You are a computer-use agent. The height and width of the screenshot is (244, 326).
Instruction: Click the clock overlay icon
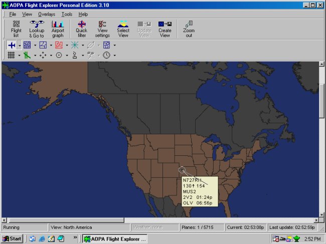click(x=106, y=55)
